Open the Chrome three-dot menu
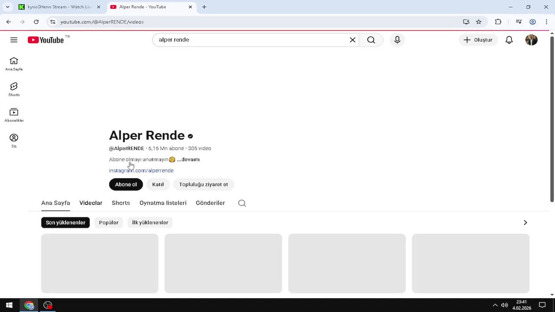 click(x=546, y=22)
